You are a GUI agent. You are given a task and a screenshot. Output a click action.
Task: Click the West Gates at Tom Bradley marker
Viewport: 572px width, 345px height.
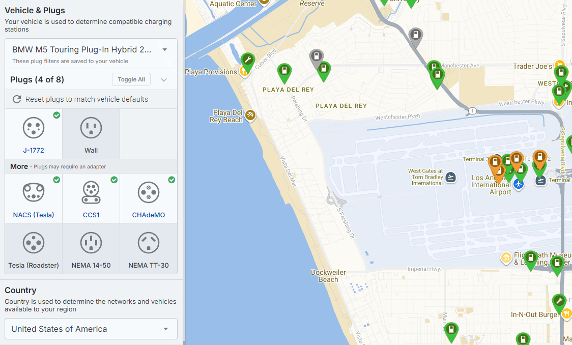pyautogui.click(x=450, y=177)
